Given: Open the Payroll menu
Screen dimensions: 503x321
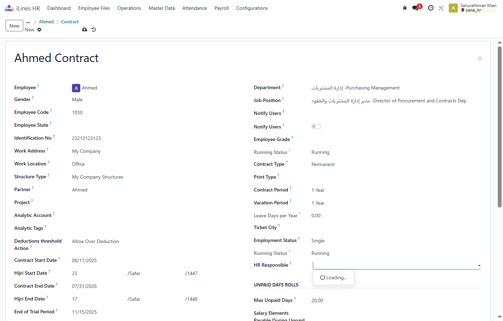Looking at the screenshot, I should pyautogui.click(x=221, y=8).
